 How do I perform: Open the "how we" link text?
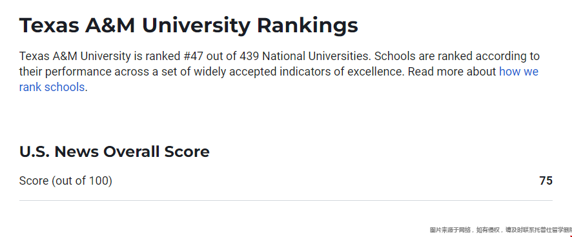click(x=518, y=72)
